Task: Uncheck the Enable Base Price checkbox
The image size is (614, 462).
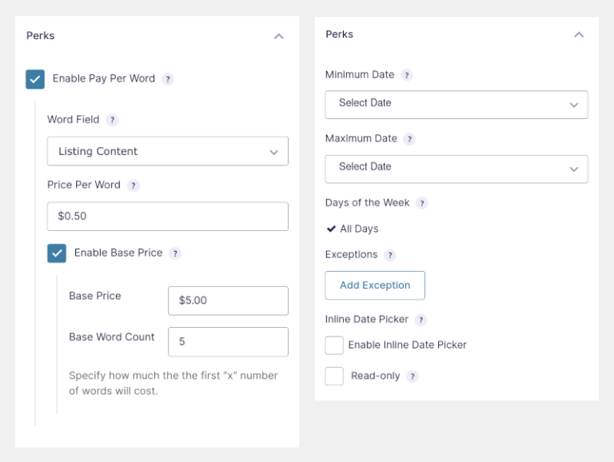Action: pos(57,253)
